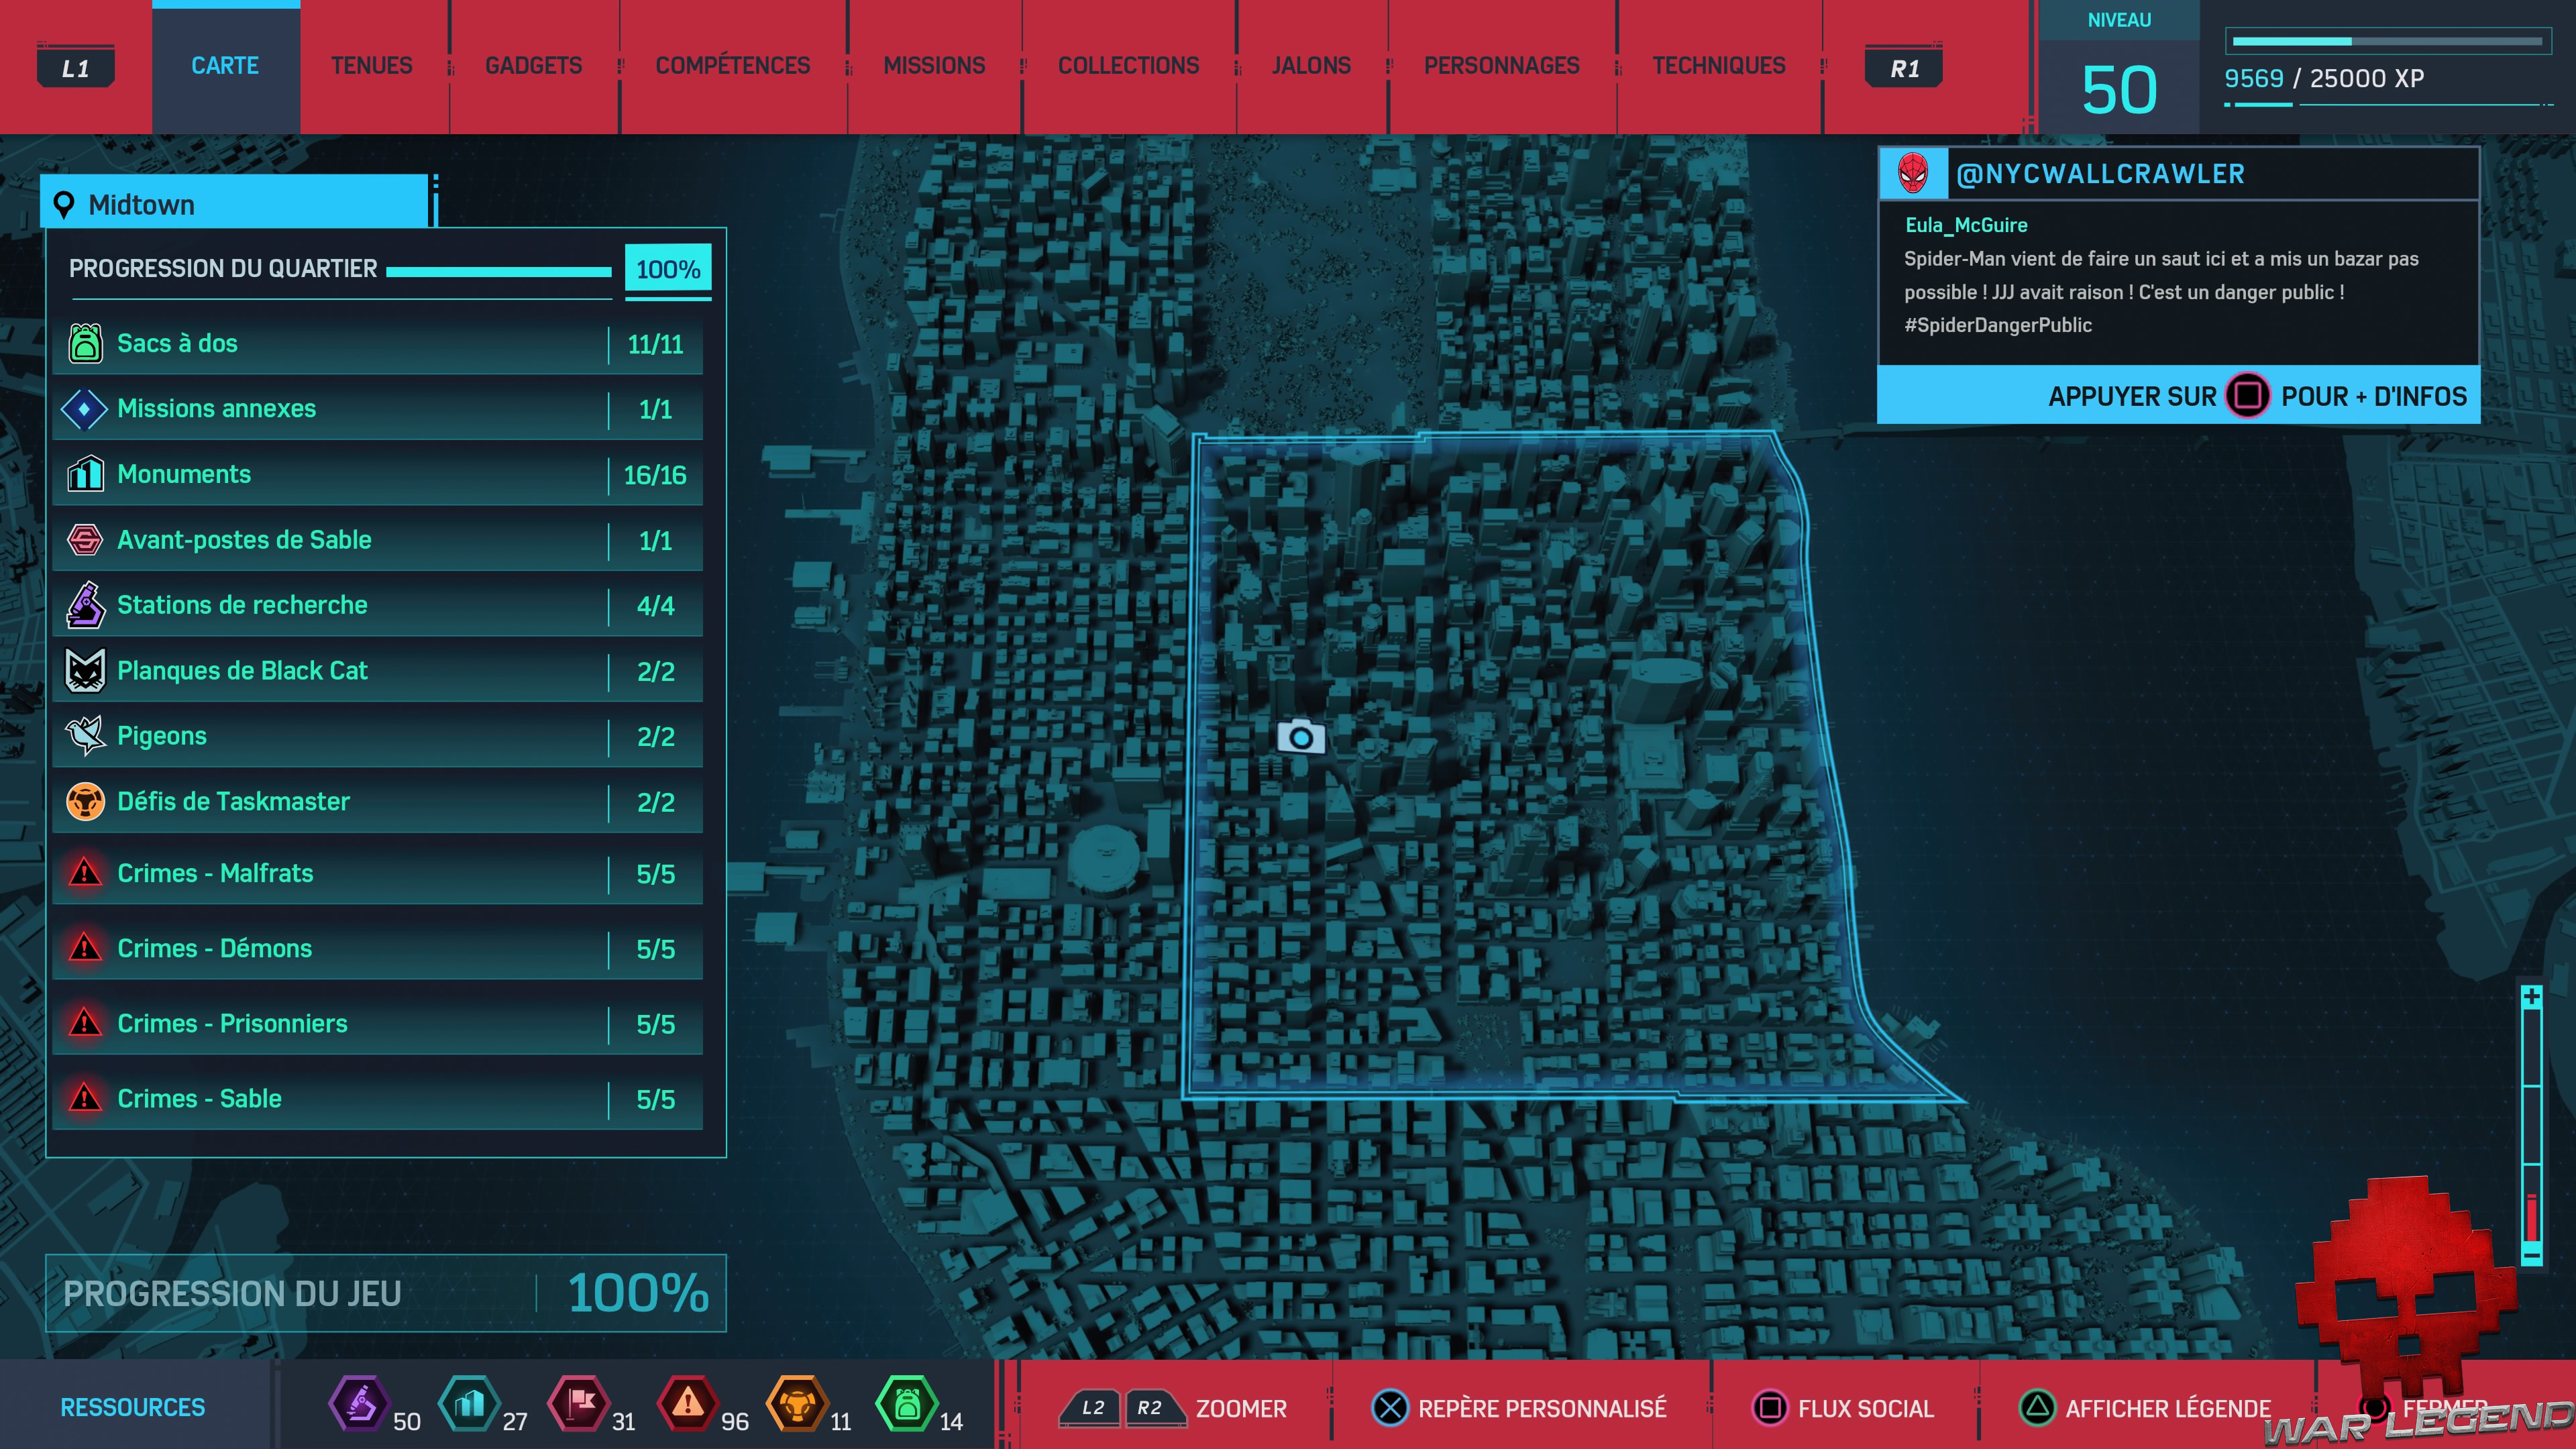Screen dimensions: 2576x1449
Task: Click the Repère Personnalisé button
Action: click(x=1520, y=1408)
